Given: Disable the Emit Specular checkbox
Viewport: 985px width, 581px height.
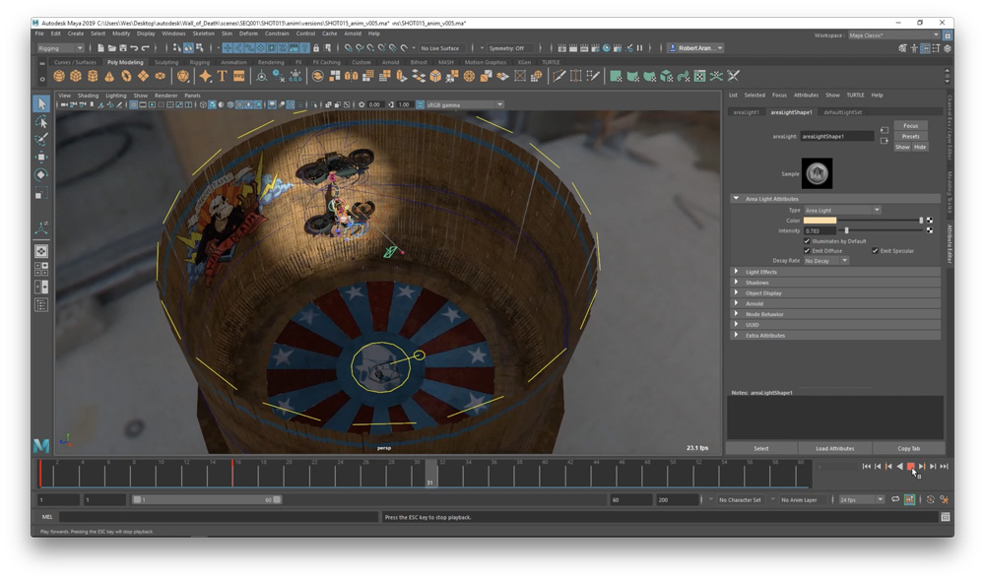Looking at the screenshot, I should 874,251.
